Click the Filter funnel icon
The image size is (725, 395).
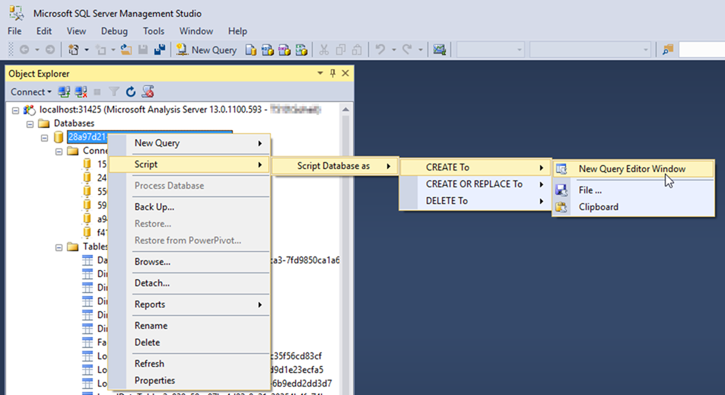tap(114, 92)
